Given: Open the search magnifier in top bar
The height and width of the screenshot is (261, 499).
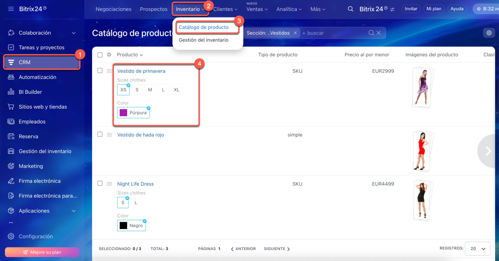Looking at the screenshot, I should [350, 9].
